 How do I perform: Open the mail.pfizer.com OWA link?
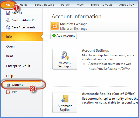tap(109, 69)
